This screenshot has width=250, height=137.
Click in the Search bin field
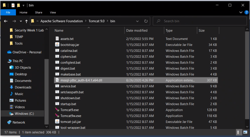tap(200, 21)
